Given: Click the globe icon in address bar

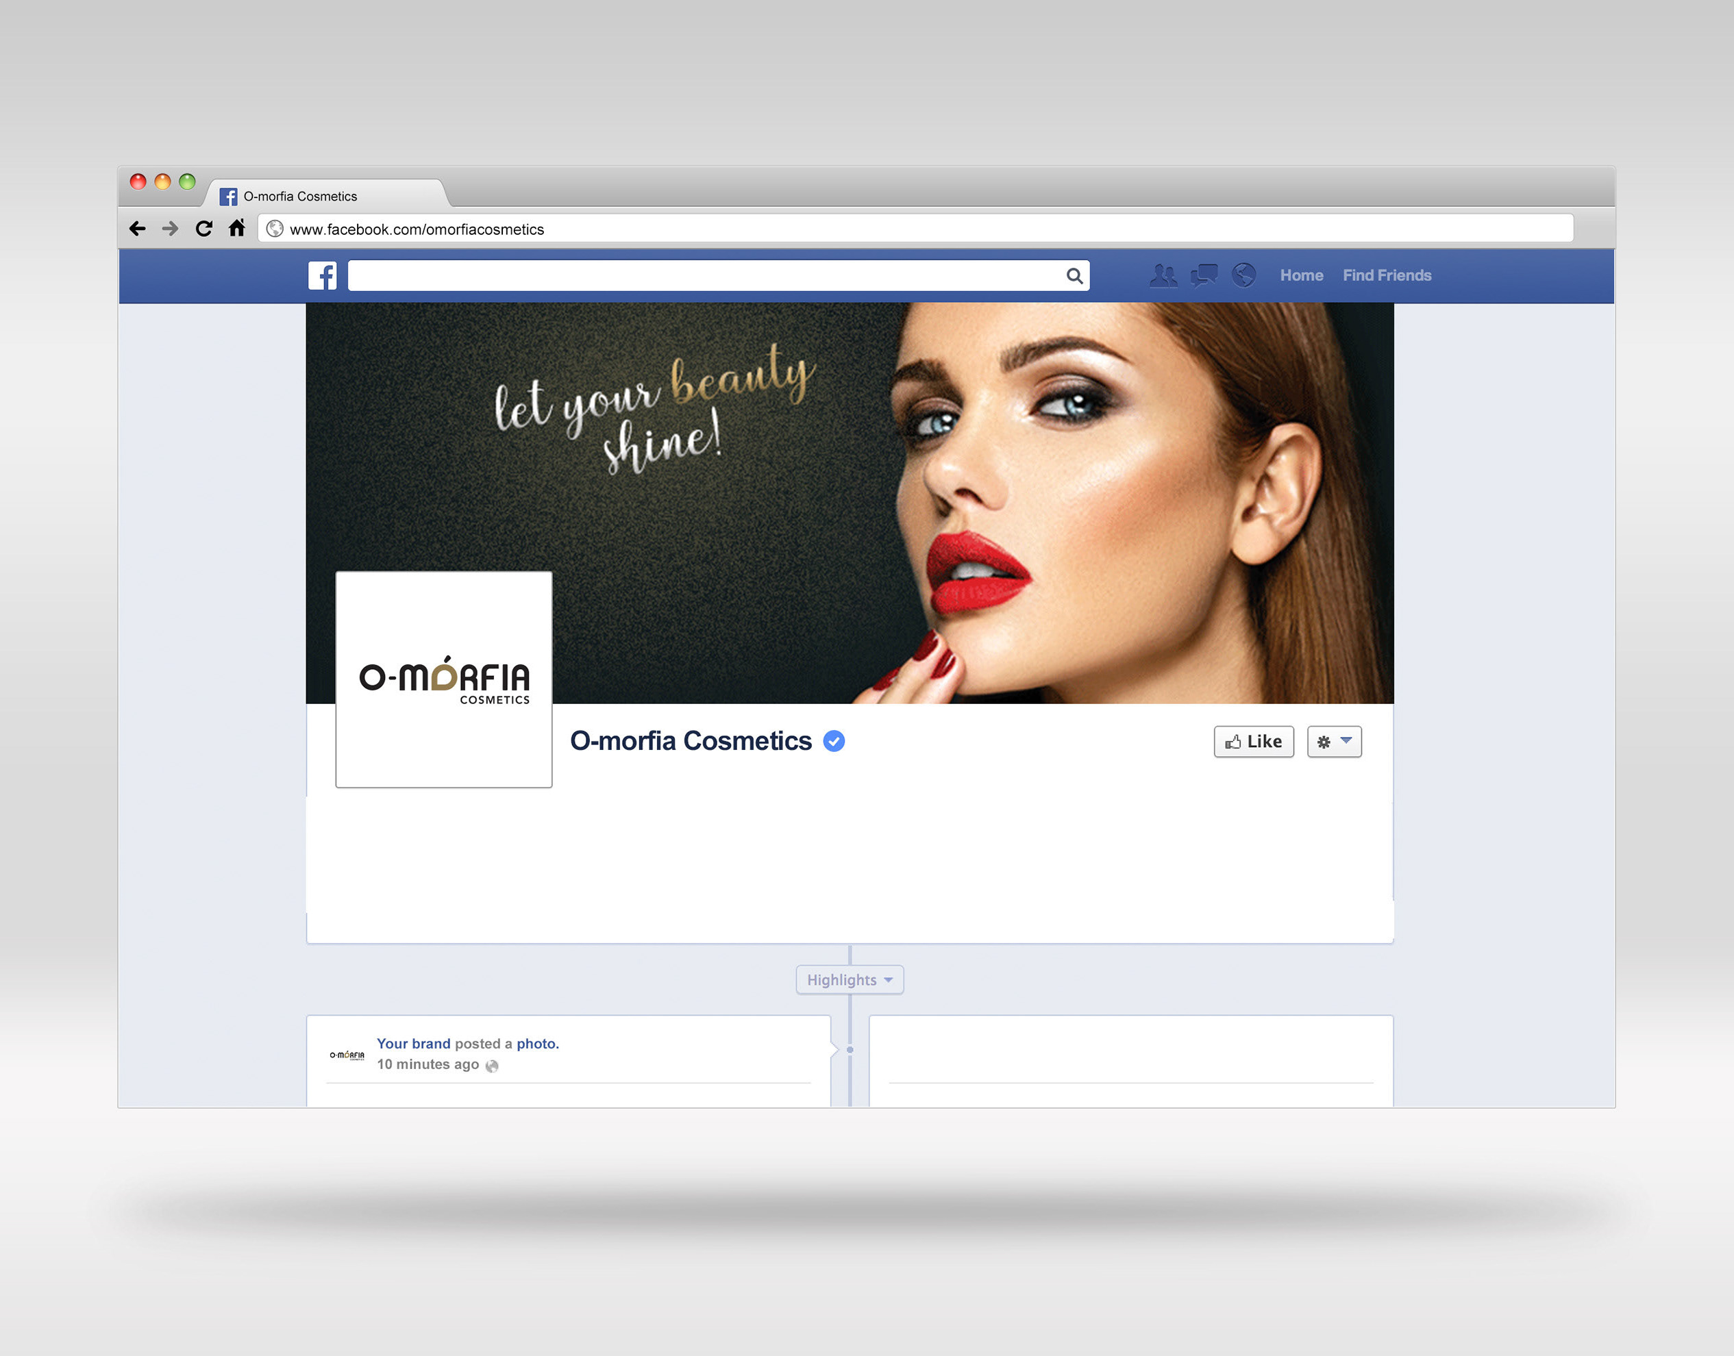Looking at the screenshot, I should [x=275, y=229].
